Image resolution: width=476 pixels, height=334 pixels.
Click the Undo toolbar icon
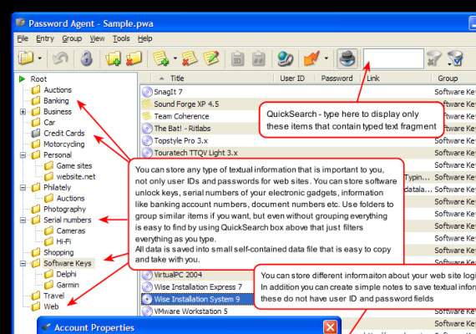point(60,58)
